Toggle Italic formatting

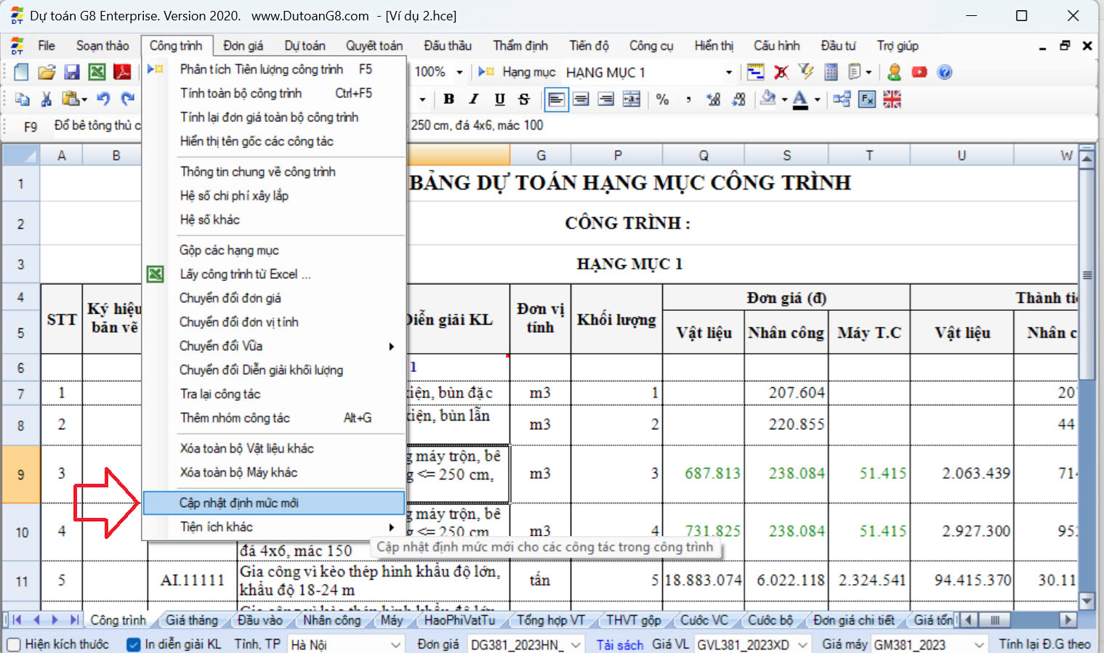pyautogui.click(x=474, y=99)
